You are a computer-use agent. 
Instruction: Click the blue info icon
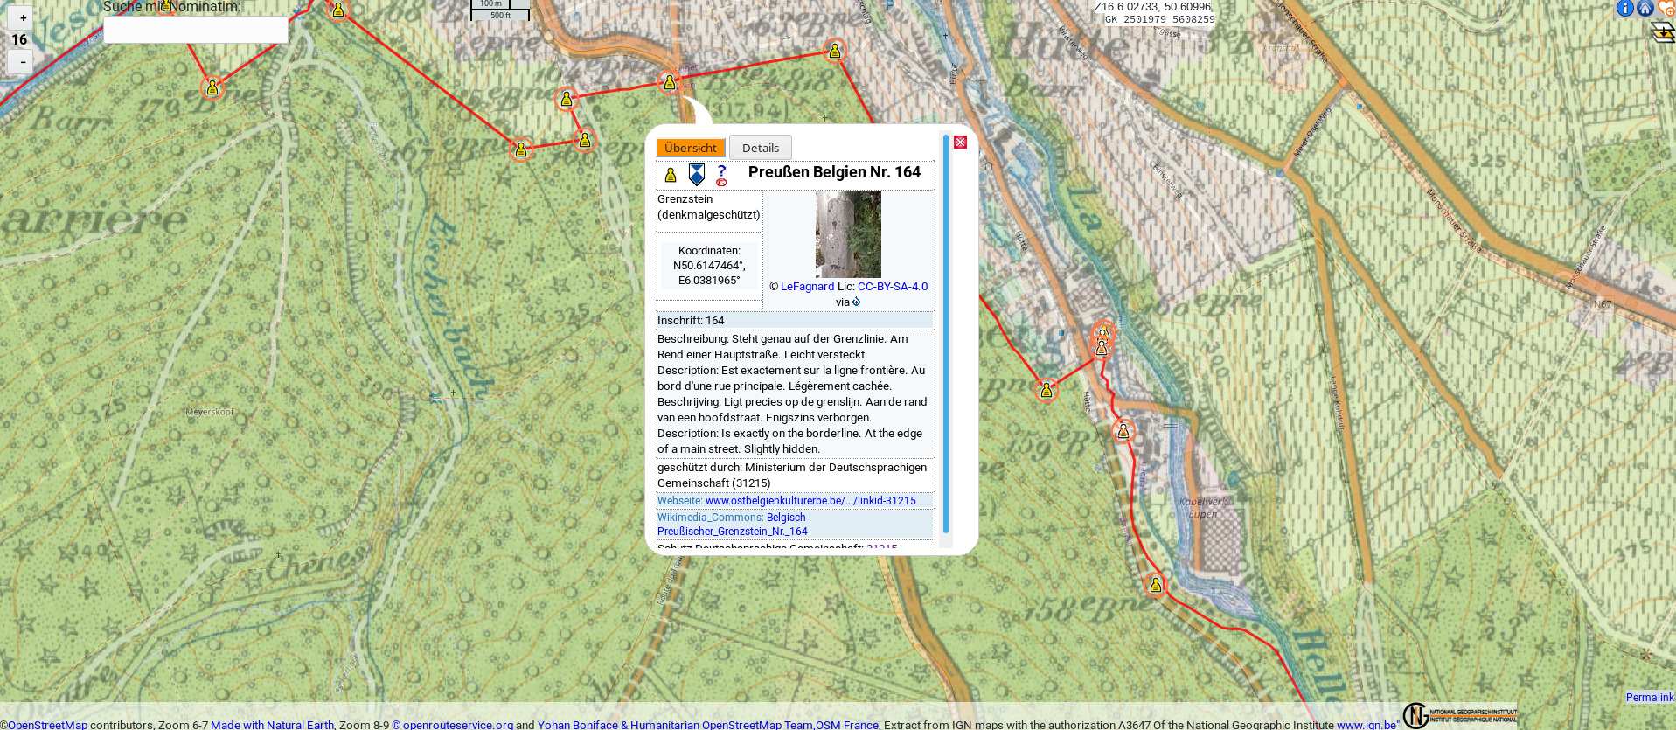pos(1624,9)
